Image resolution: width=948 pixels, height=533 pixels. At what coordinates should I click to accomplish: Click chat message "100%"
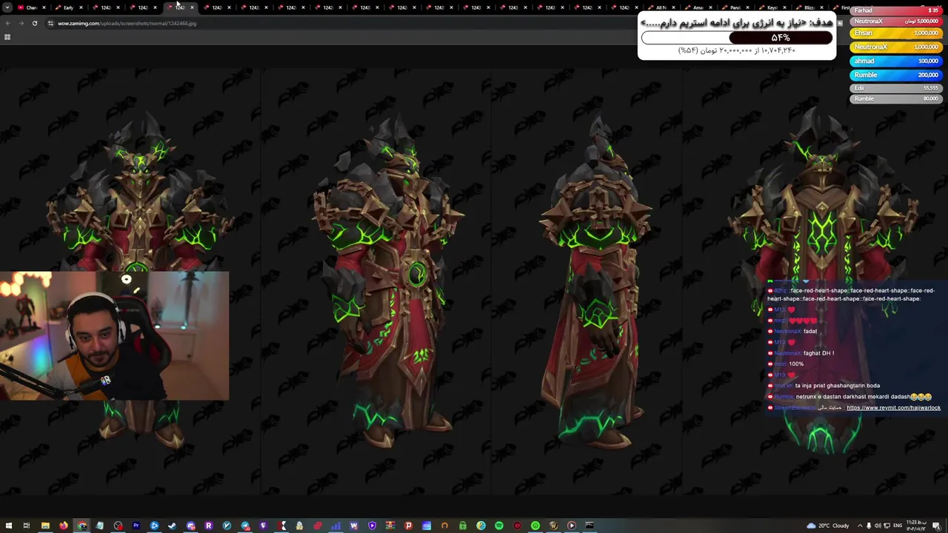coord(796,364)
